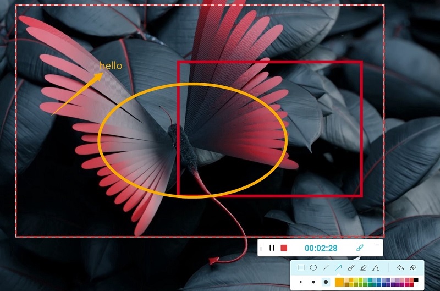Screen dimensions: 440x291
Task: Set stroke thickness to largest dot
Action: [326, 282]
